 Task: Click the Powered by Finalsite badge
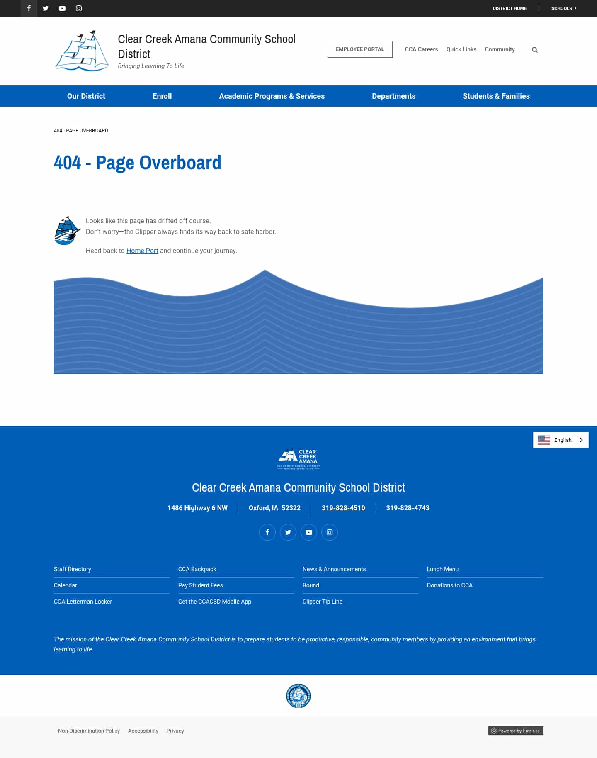(x=516, y=731)
